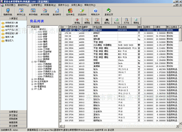Screen dimensions: 182x132
Task: Click the horizontal scrollbar right arrow
Action: [x=177, y=126]
